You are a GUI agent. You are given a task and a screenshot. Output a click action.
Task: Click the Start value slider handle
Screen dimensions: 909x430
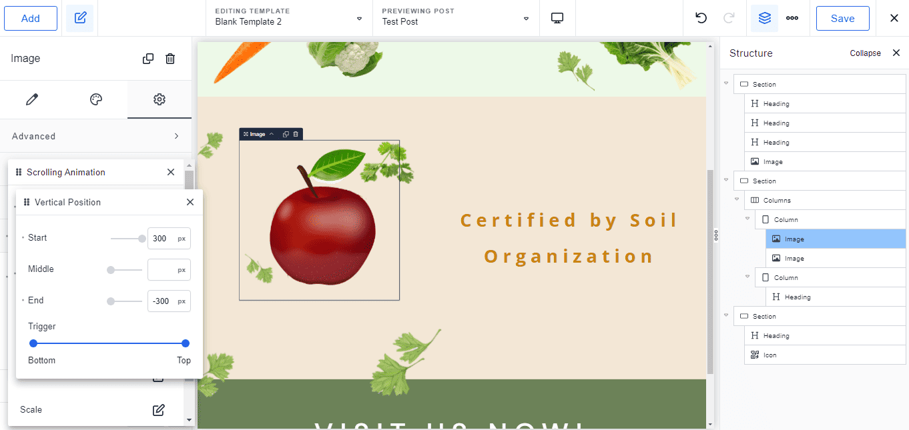tap(142, 239)
